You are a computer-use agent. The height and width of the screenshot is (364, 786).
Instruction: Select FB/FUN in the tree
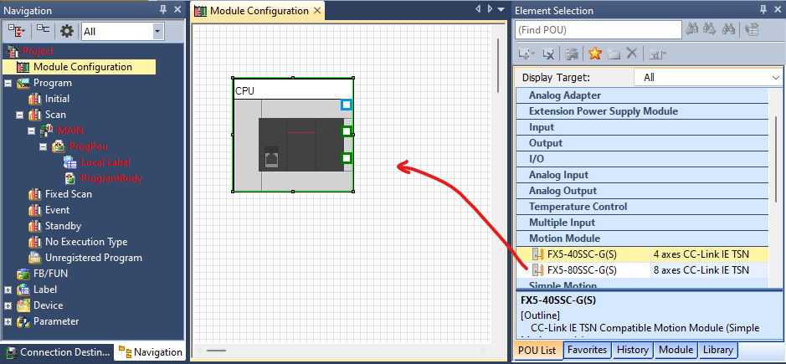50,274
